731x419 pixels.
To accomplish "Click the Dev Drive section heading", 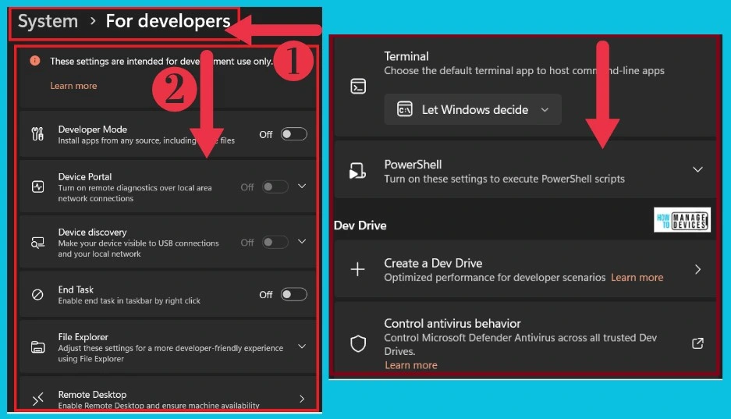I will point(360,225).
